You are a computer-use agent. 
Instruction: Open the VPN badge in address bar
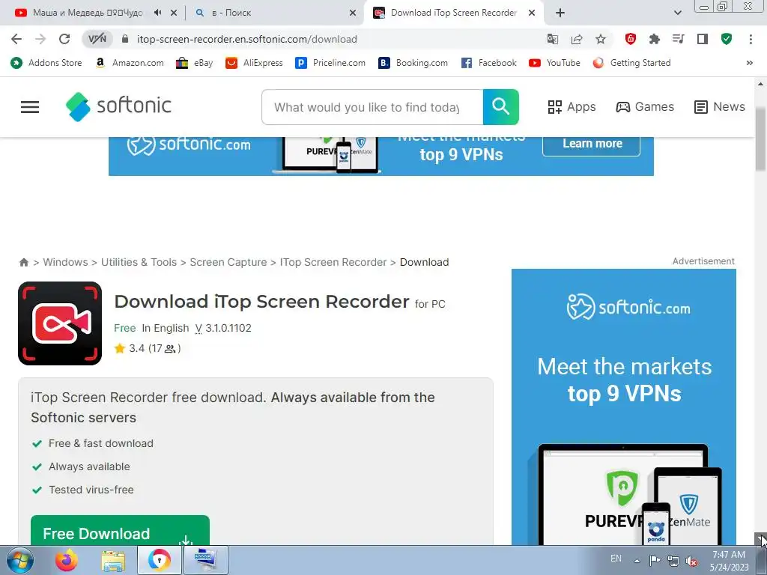(x=97, y=39)
